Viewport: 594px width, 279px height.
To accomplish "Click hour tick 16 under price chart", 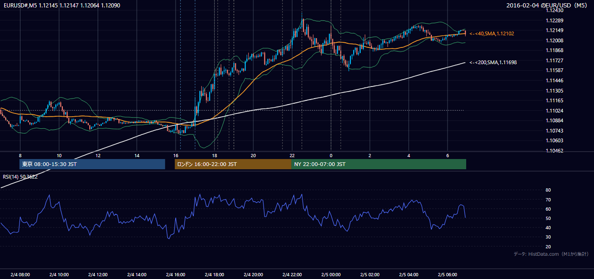I will [x=176, y=155].
